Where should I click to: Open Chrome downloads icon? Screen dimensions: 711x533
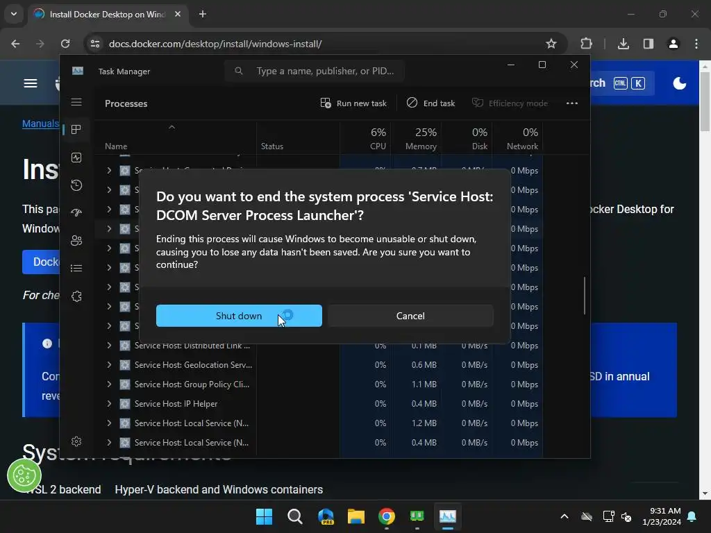[x=623, y=44]
